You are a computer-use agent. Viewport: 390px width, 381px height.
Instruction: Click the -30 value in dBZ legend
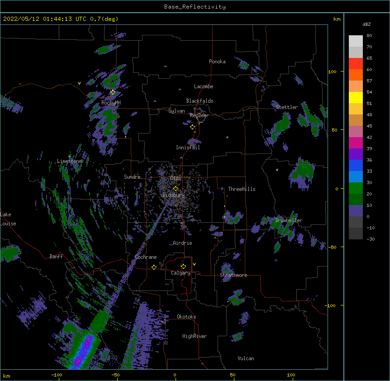click(371, 239)
